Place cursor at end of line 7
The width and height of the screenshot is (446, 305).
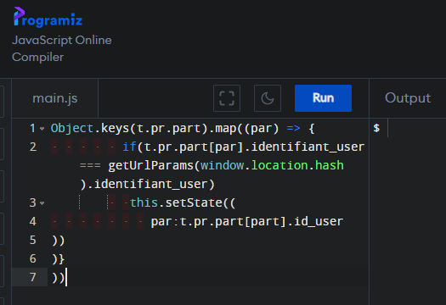[66, 277]
